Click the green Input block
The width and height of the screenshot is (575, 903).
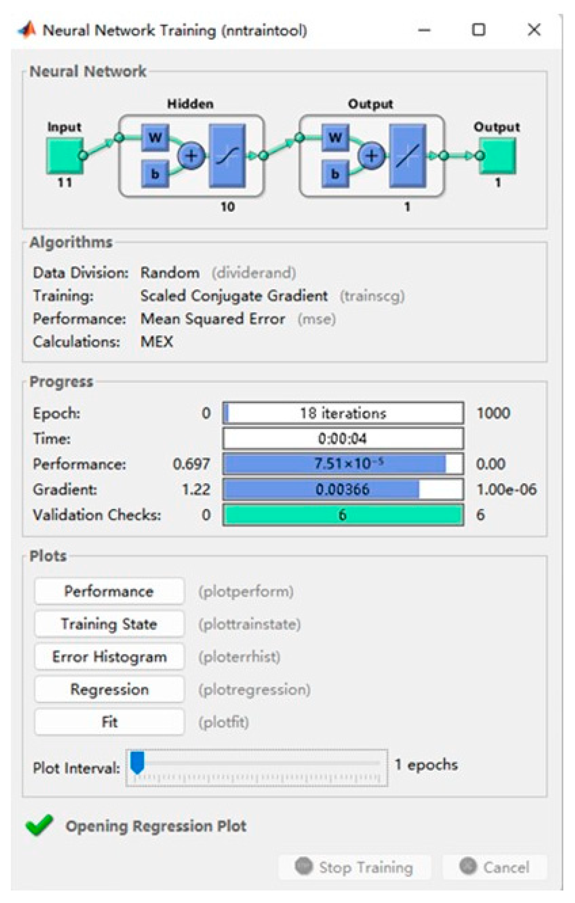coord(64,156)
